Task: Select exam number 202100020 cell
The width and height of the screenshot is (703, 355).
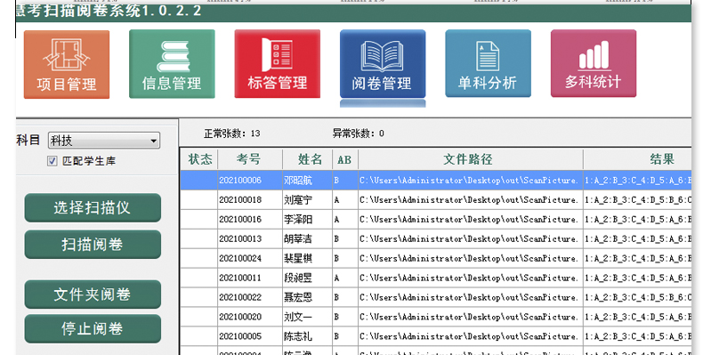Action: tap(250, 317)
